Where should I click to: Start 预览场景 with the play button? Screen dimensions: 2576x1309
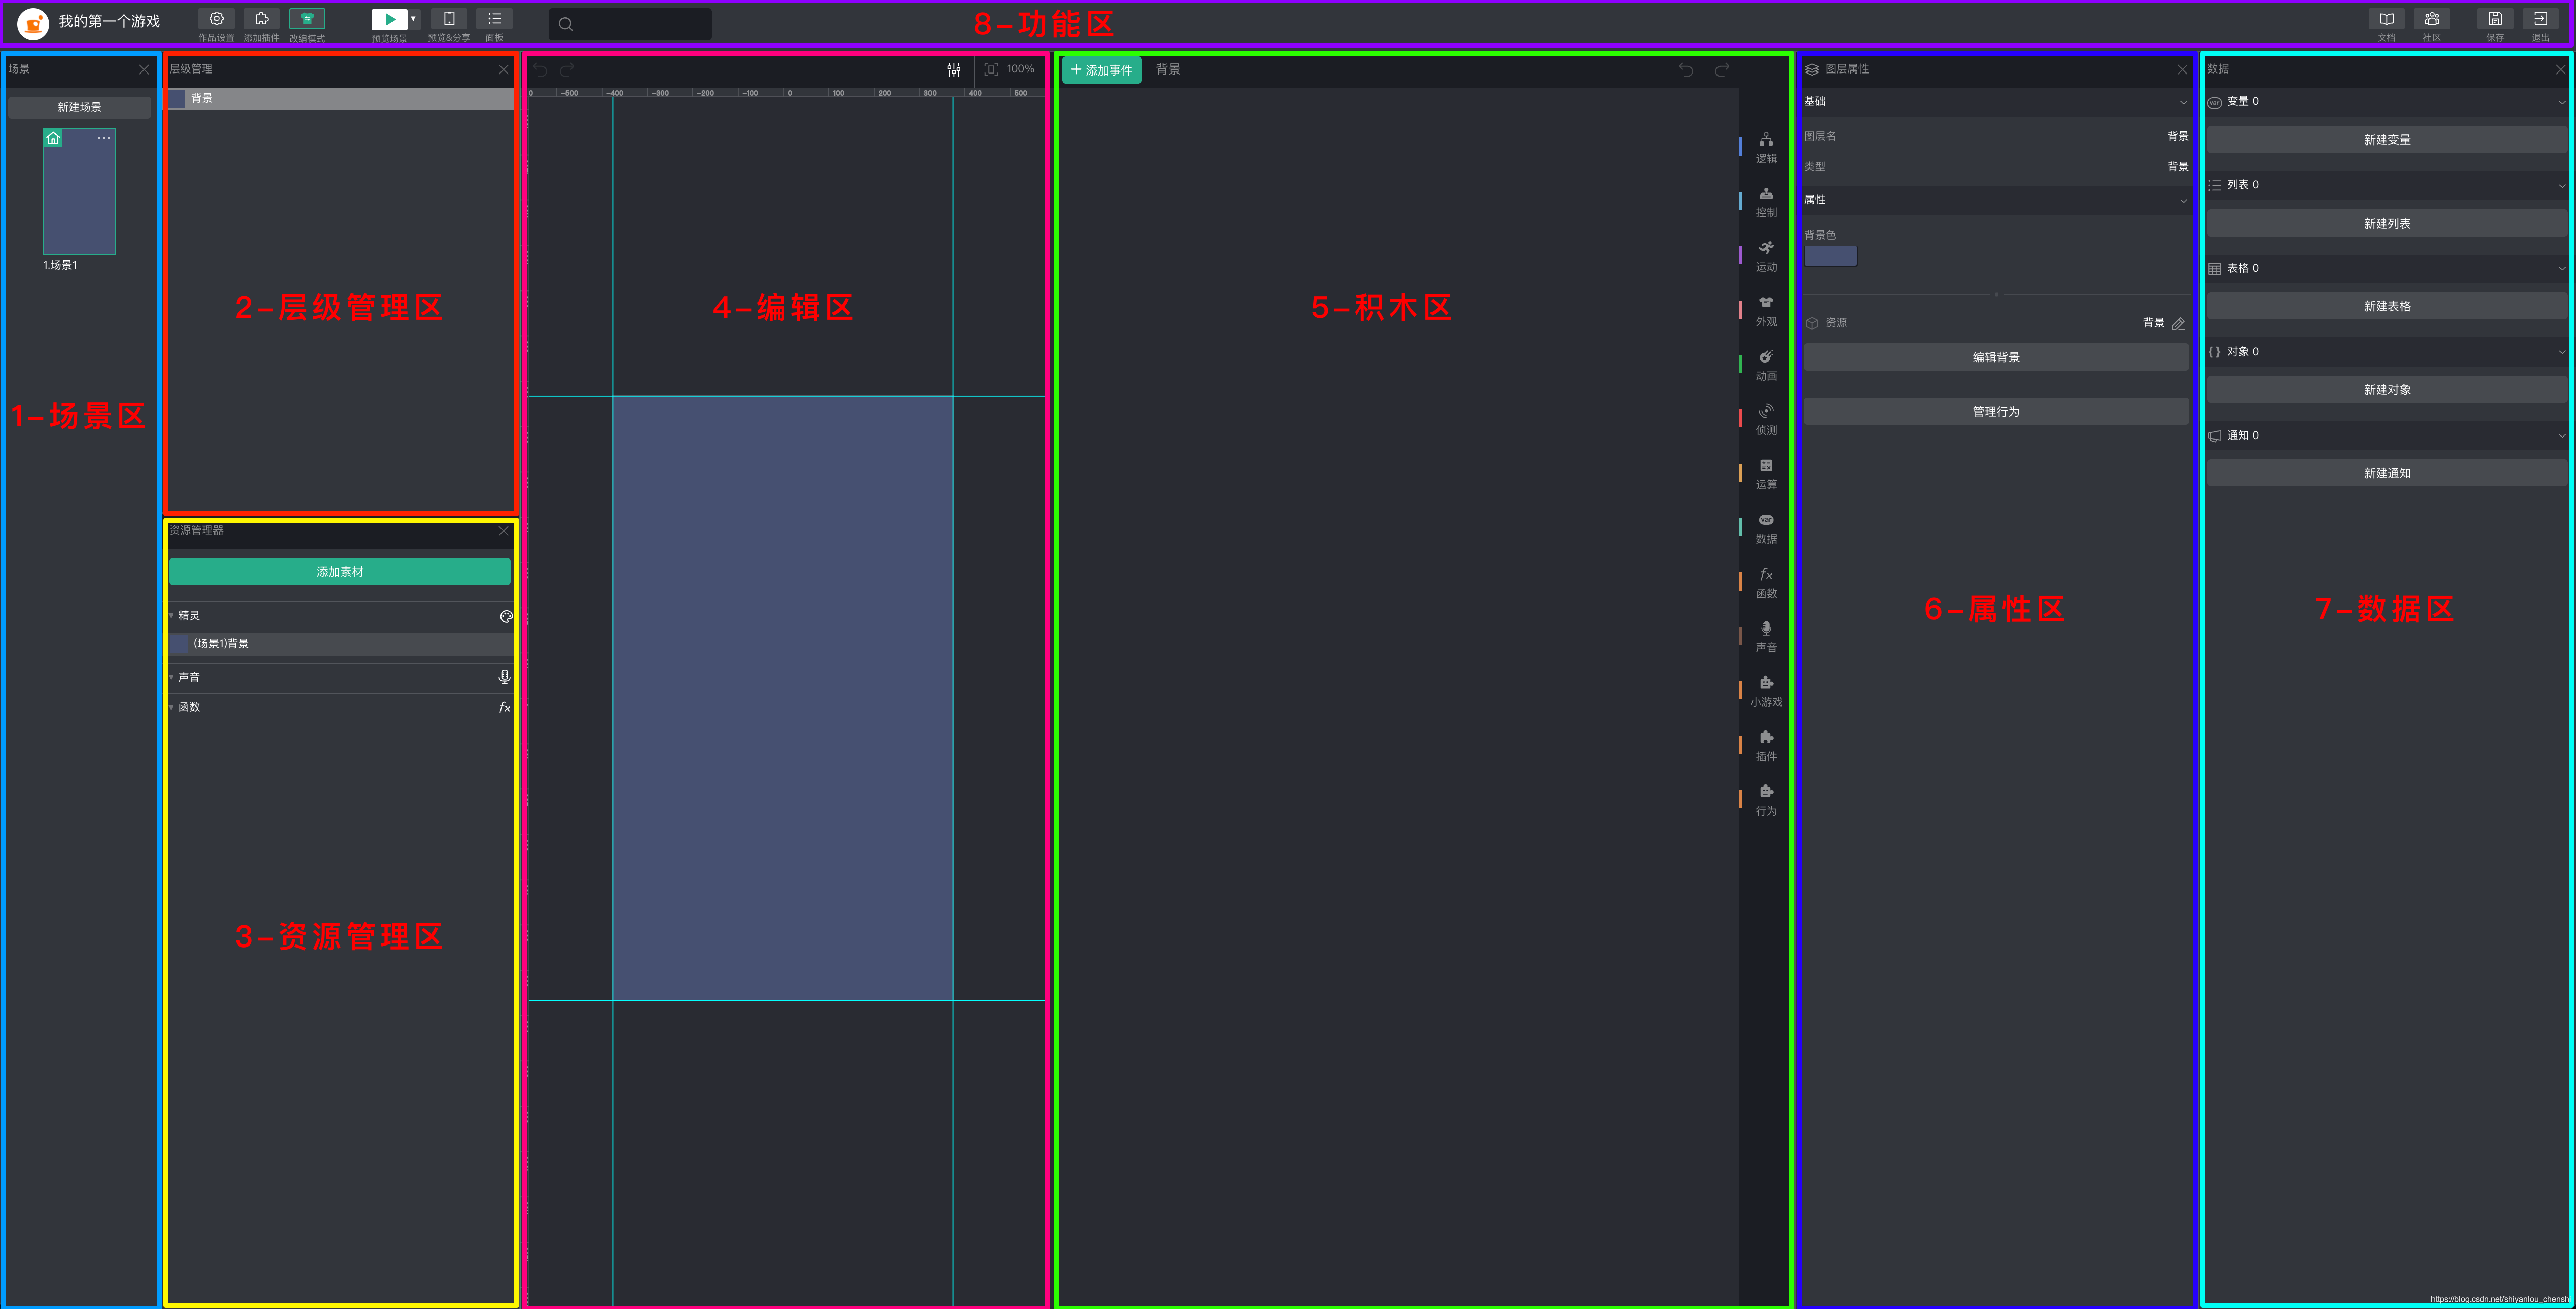pyautogui.click(x=389, y=19)
